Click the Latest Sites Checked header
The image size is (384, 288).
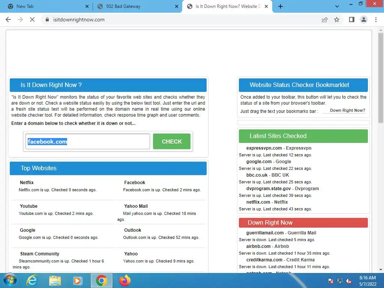303,136
